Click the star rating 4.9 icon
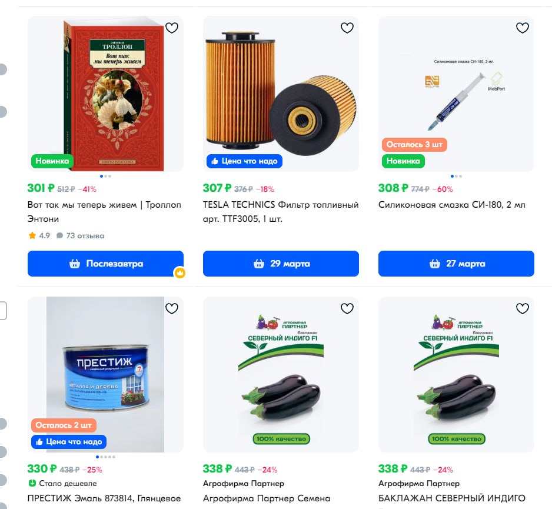 (32, 235)
